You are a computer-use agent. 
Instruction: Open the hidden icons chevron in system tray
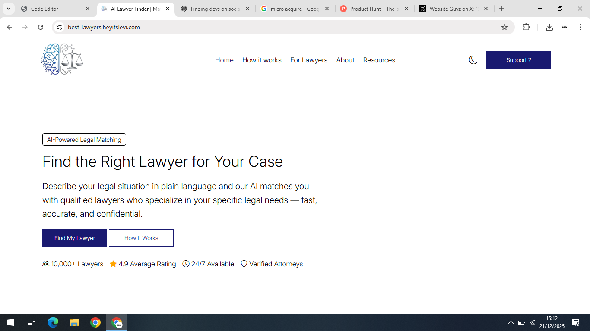tap(511, 322)
